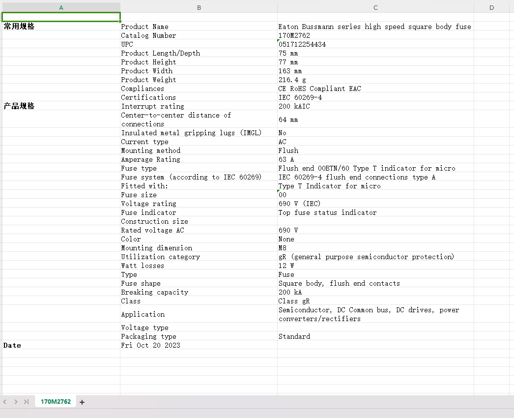Select the 'Interrupt rating' cell
Screen dimensions: 514x418
[199, 106]
